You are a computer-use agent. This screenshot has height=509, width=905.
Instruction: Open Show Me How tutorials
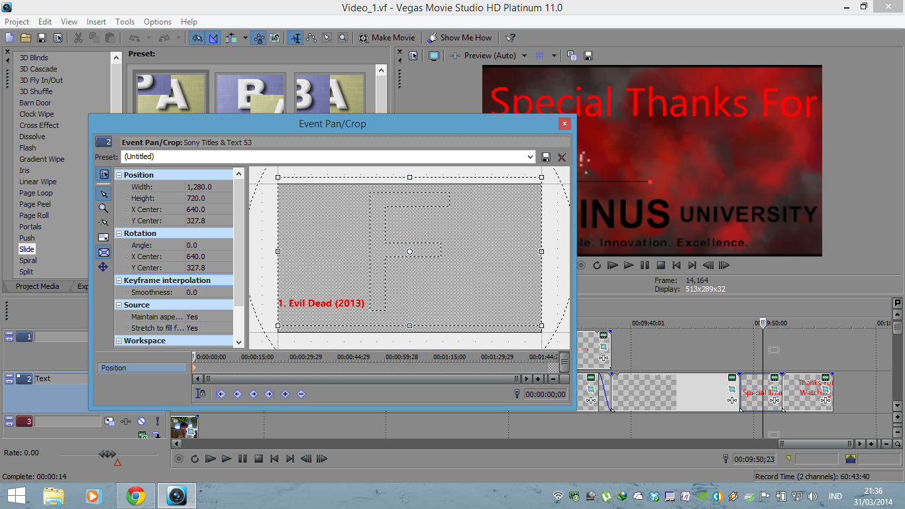460,38
